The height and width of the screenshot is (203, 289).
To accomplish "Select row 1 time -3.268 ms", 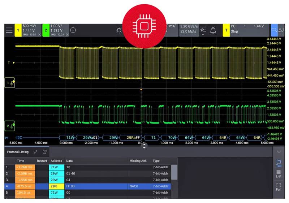I will pos(25,167).
